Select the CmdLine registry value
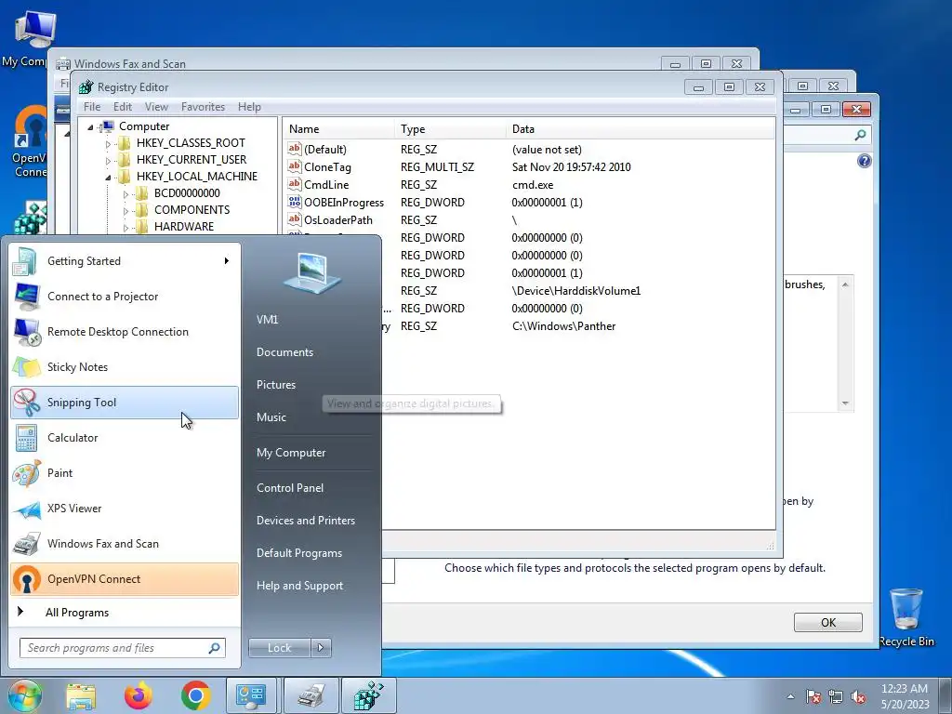 pyautogui.click(x=326, y=185)
